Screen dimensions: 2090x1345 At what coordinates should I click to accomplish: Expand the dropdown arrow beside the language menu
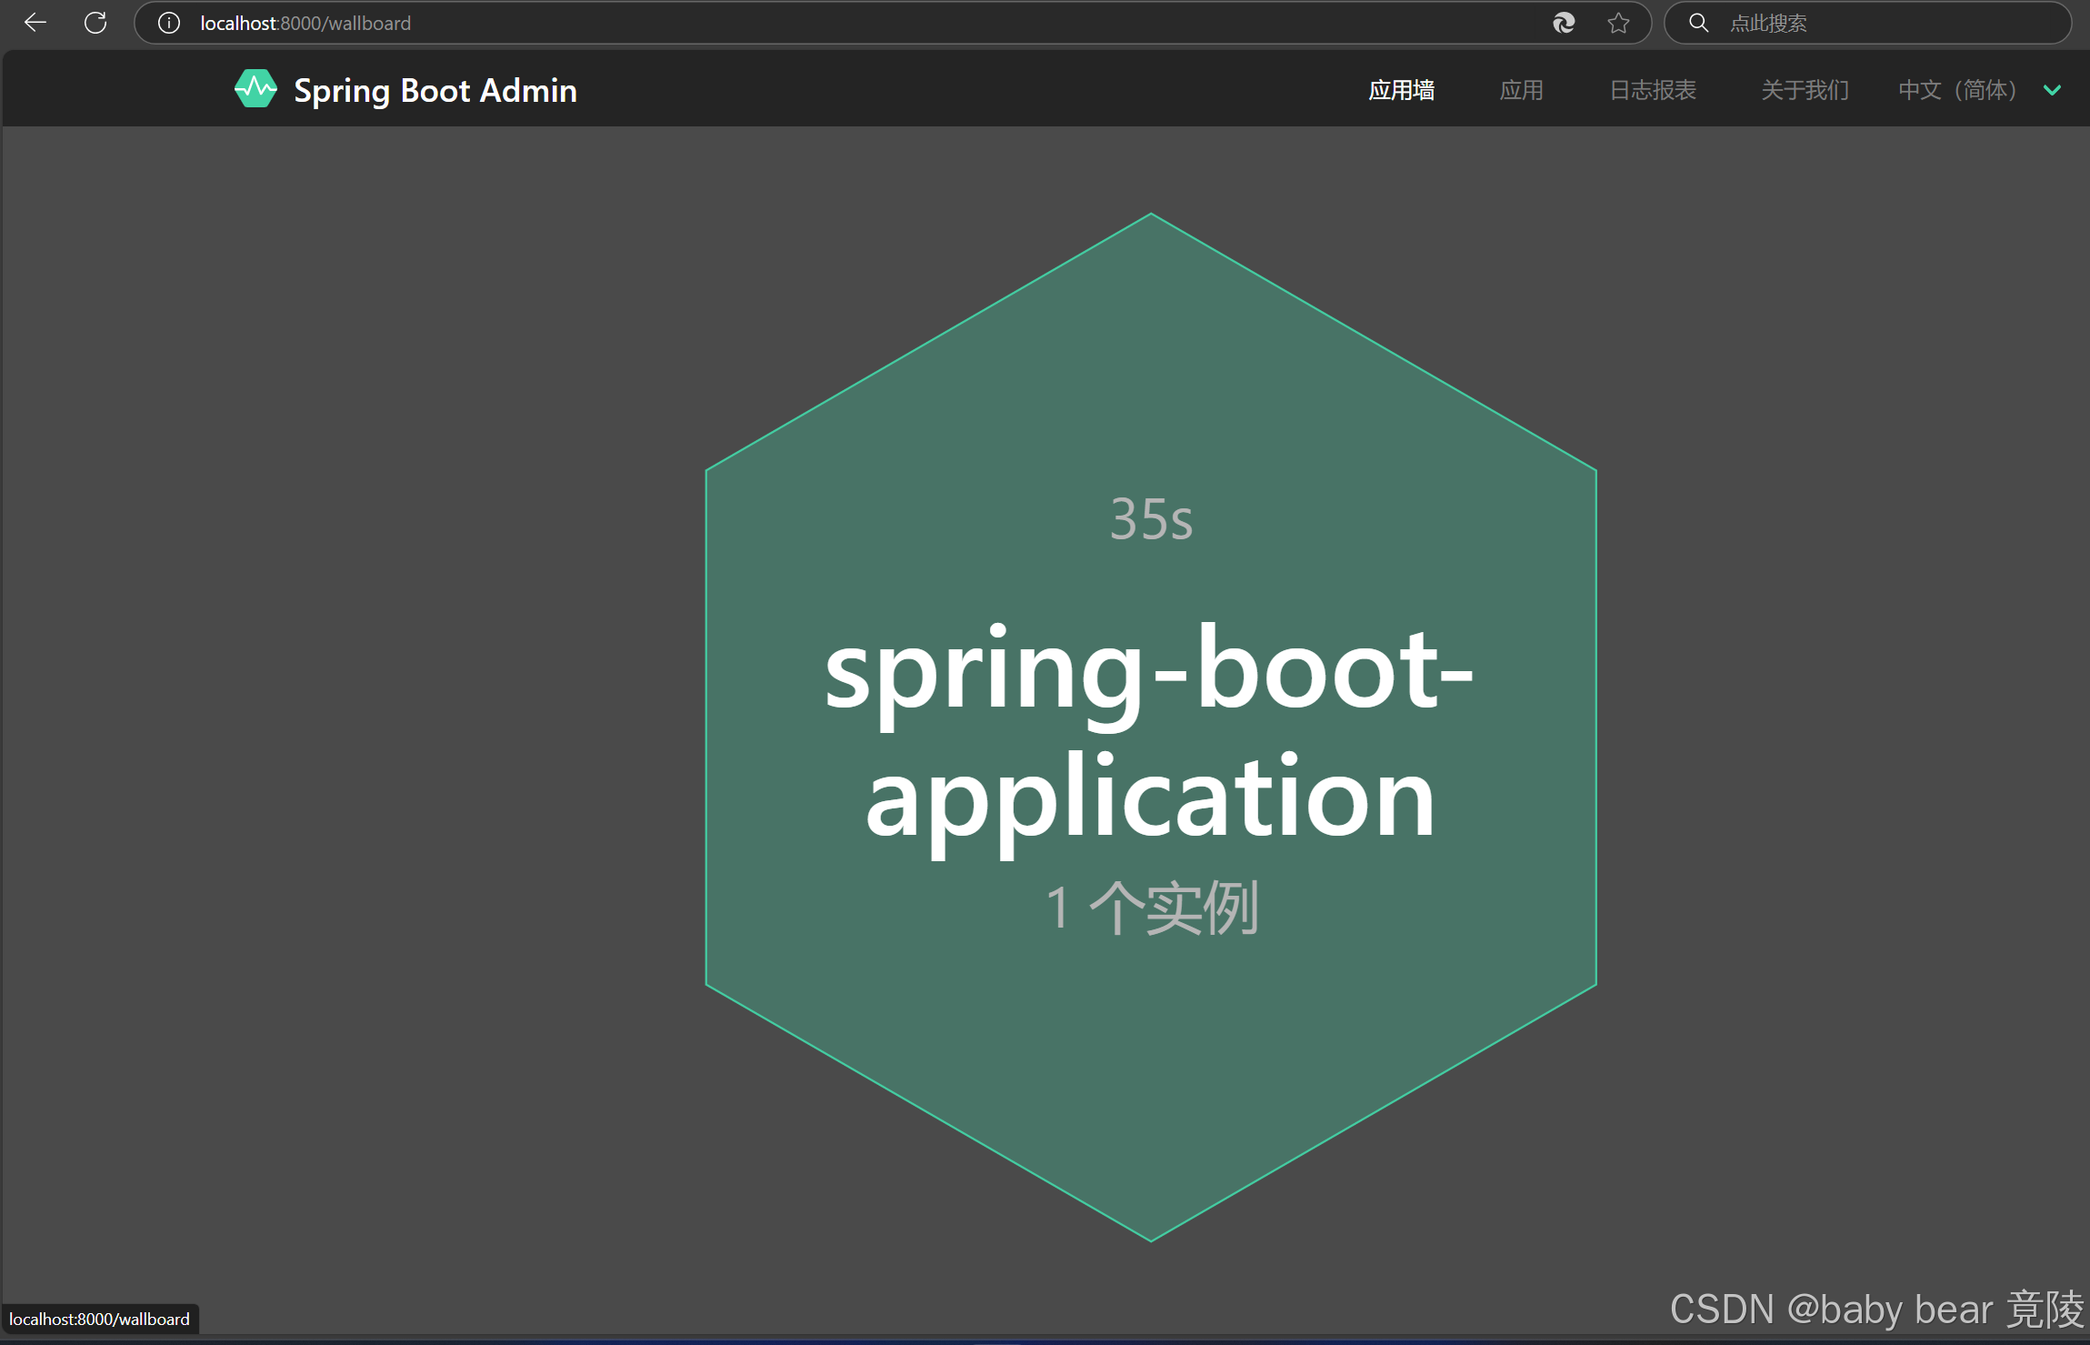coord(2053,90)
